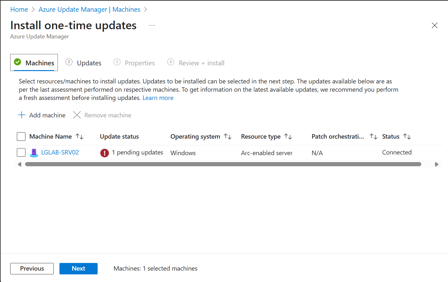This screenshot has width=448, height=282.
Task: Click the step 4 number circle
Action: 171,62
